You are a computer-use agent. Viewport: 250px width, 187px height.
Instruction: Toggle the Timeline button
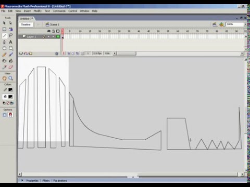26,24
